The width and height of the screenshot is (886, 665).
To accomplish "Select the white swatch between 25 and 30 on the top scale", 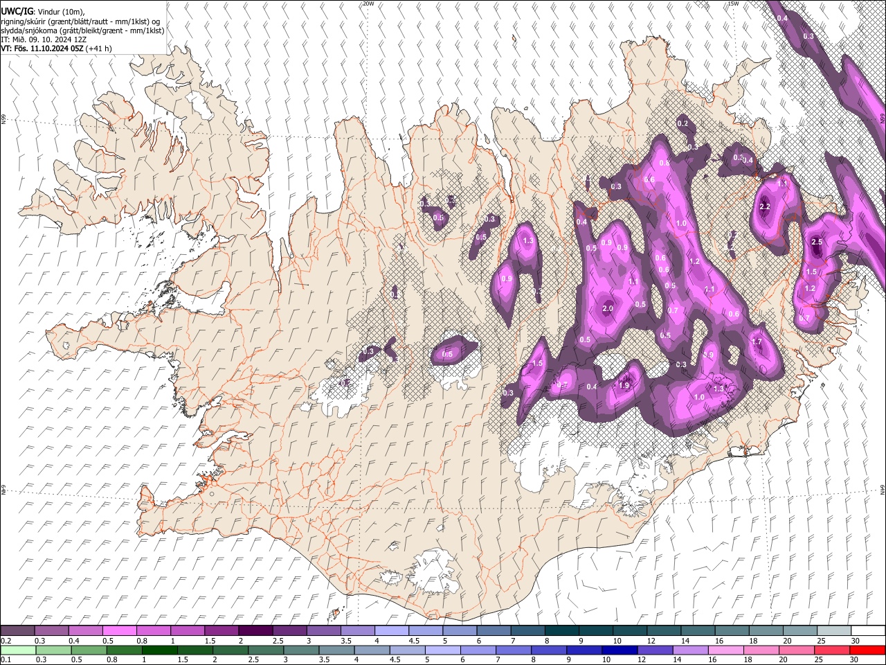I will pos(834,630).
